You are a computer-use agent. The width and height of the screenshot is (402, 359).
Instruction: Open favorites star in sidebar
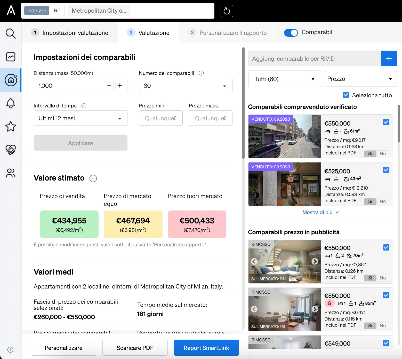tap(11, 127)
